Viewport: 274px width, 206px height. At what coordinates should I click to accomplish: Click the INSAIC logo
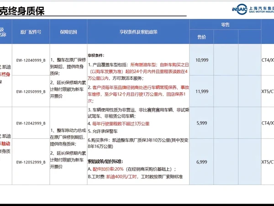[239, 9]
